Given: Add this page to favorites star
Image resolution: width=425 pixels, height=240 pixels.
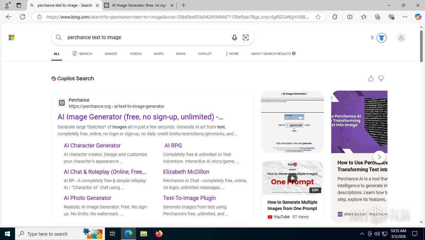Looking at the screenshot, I should coord(318,17).
